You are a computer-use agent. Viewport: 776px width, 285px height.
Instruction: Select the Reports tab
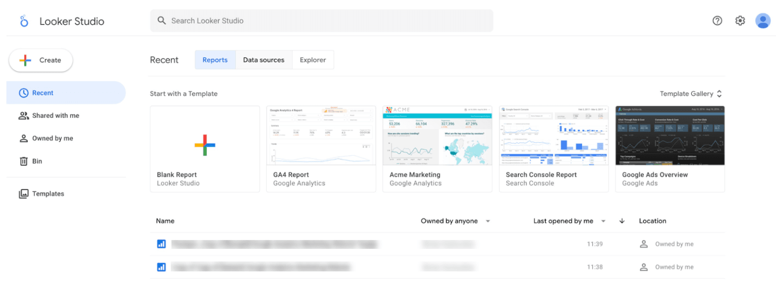[x=215, y=60]
